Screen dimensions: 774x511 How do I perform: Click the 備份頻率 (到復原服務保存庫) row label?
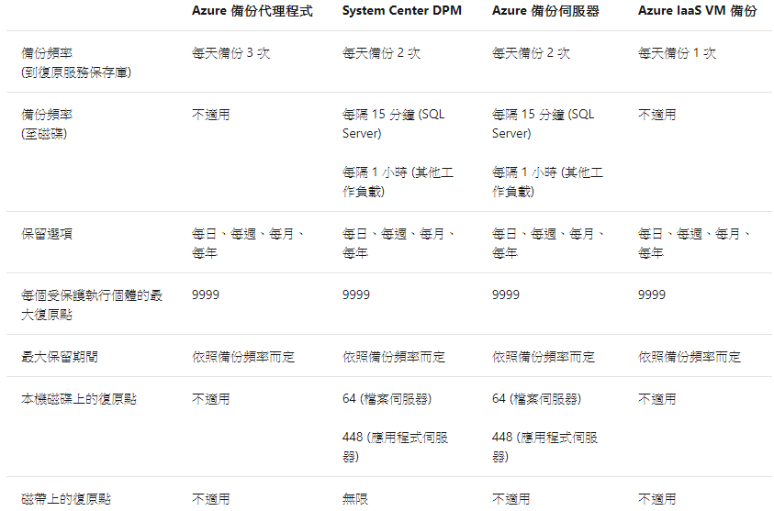[76, 62]
